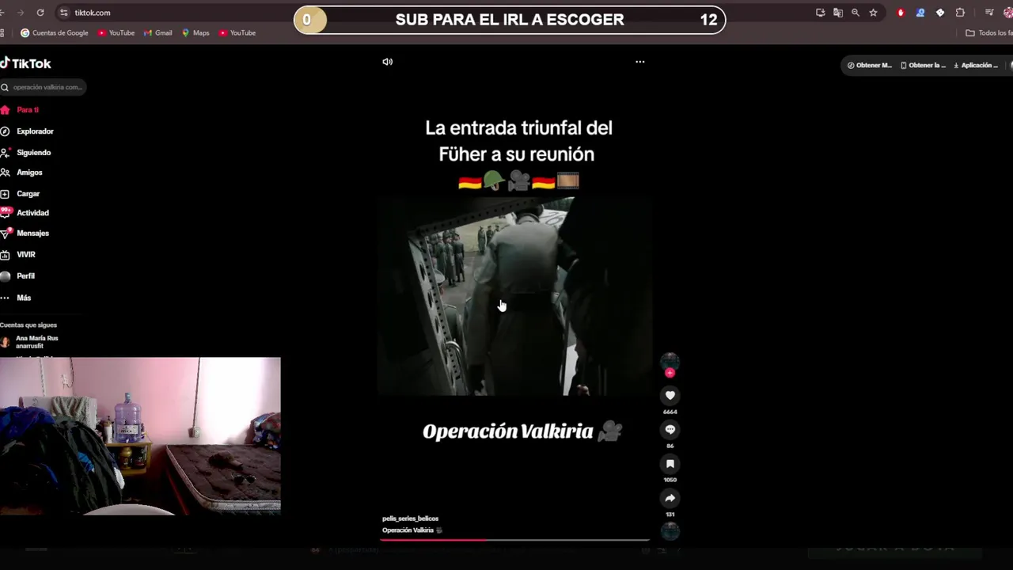This screenshot has width=1013, height=570.
Task: Open the blue person extension icon
Action: click(920, 13)
